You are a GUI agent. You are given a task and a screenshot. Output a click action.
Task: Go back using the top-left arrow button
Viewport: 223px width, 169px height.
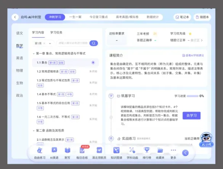pos(15,17)
